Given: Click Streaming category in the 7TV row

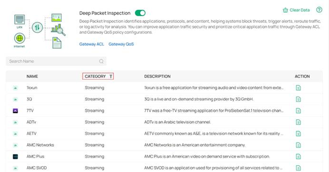Looking at the screenshot, I should 94,111.
